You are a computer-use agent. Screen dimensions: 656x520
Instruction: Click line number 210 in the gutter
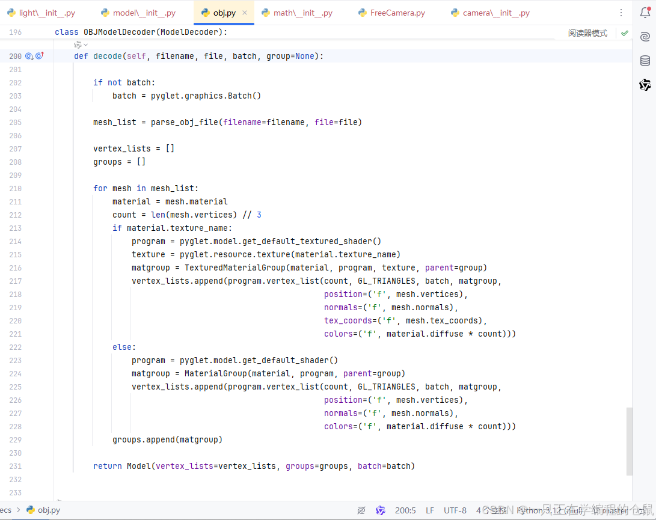16,188
